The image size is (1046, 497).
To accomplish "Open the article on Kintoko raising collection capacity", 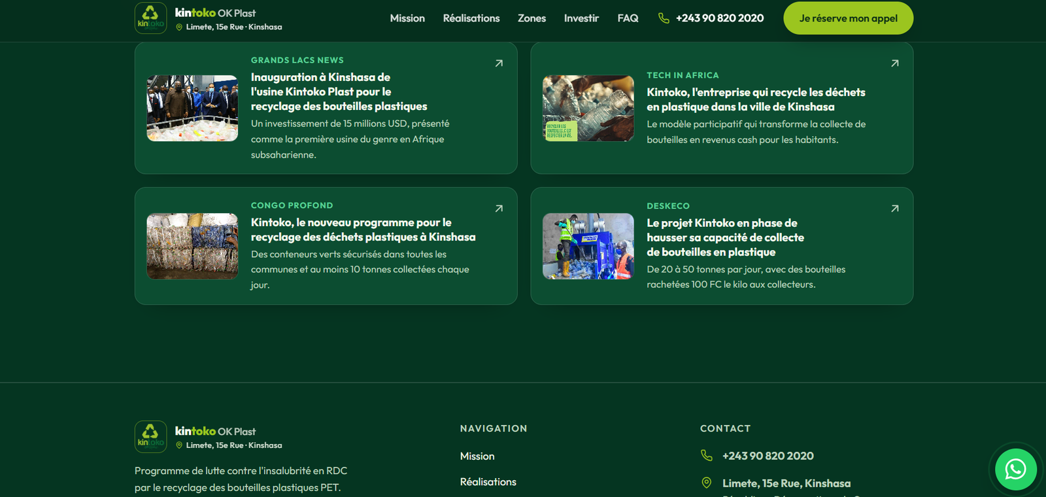I will click(x=726, y=237).
